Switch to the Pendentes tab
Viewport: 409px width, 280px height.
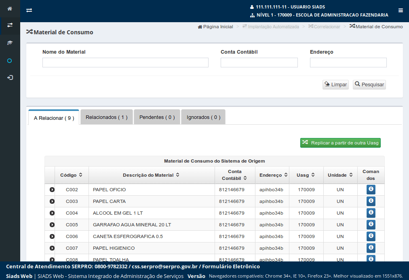(x=157, y=117)
